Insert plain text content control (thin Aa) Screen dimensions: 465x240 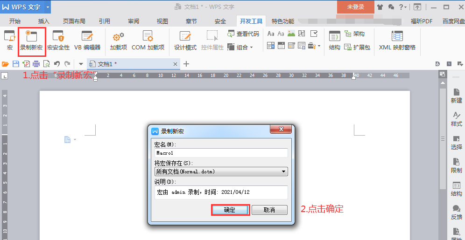281,34
